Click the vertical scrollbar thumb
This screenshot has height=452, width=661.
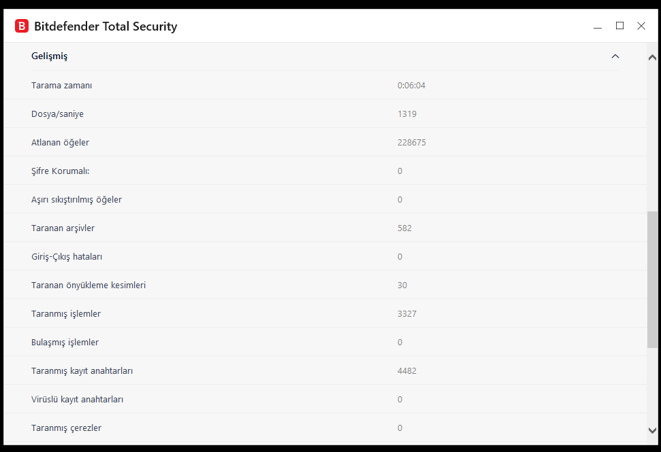(x=652, y=279)
